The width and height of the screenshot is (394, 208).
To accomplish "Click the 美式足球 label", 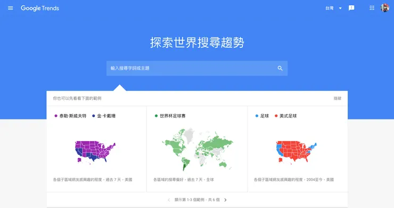I will [x=288, y=116].
